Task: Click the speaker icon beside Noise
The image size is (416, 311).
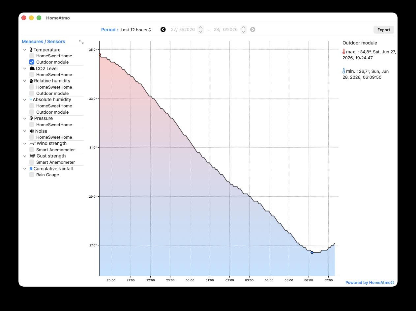Action: [32, 131]
